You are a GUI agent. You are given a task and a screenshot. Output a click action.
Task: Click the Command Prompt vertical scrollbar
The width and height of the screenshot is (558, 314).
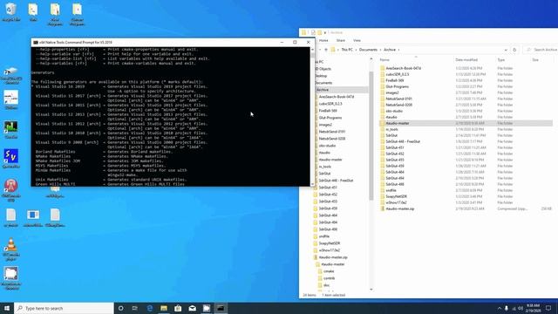pos(312,116)
